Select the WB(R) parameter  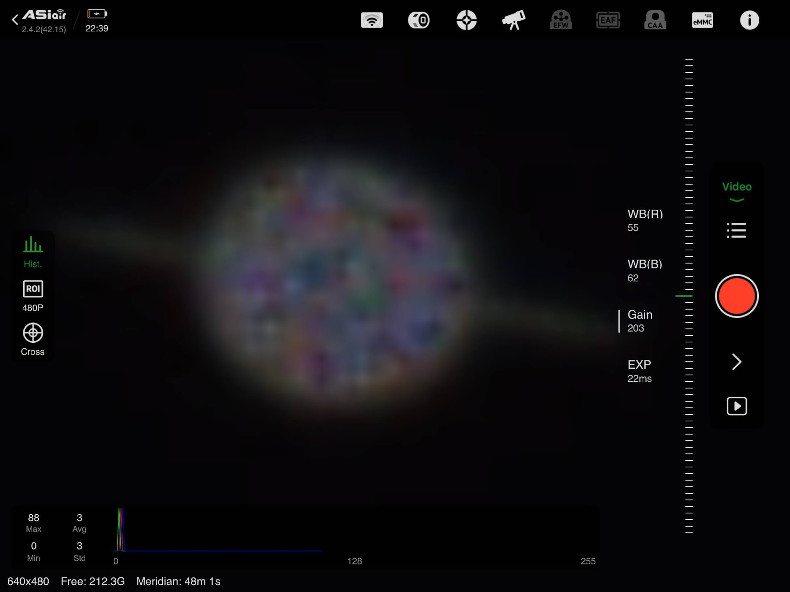tap(645, 220)
